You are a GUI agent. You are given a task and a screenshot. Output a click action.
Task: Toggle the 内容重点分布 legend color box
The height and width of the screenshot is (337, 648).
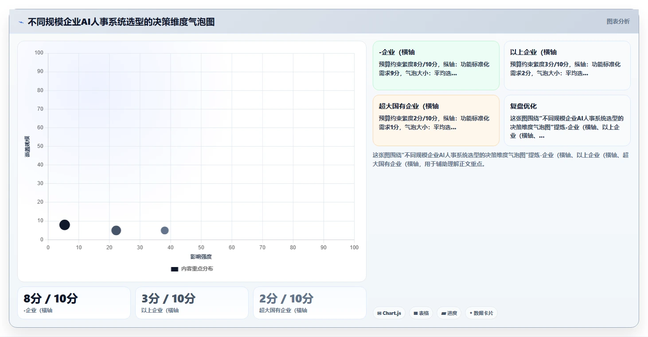tap(175, 269)
